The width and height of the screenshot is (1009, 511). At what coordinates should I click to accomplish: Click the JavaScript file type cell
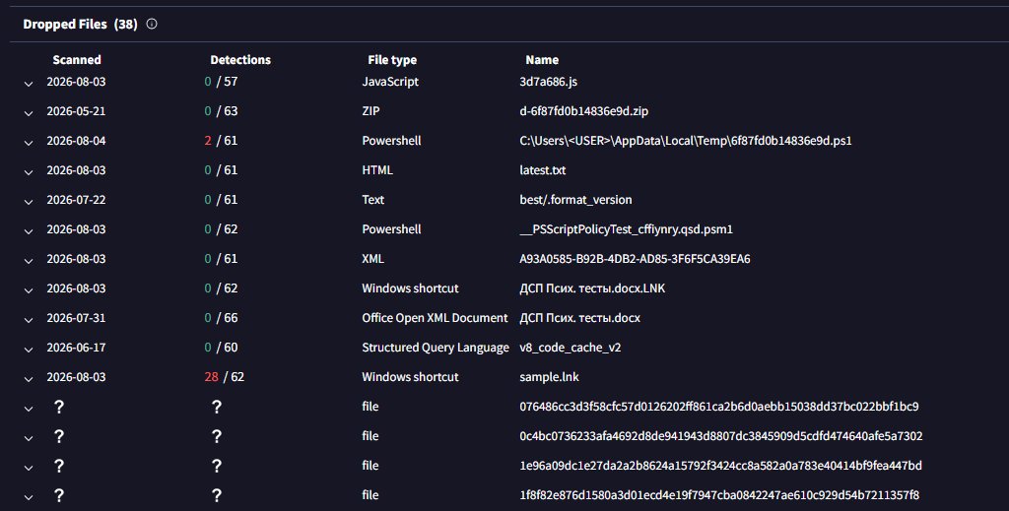point(390,82)
